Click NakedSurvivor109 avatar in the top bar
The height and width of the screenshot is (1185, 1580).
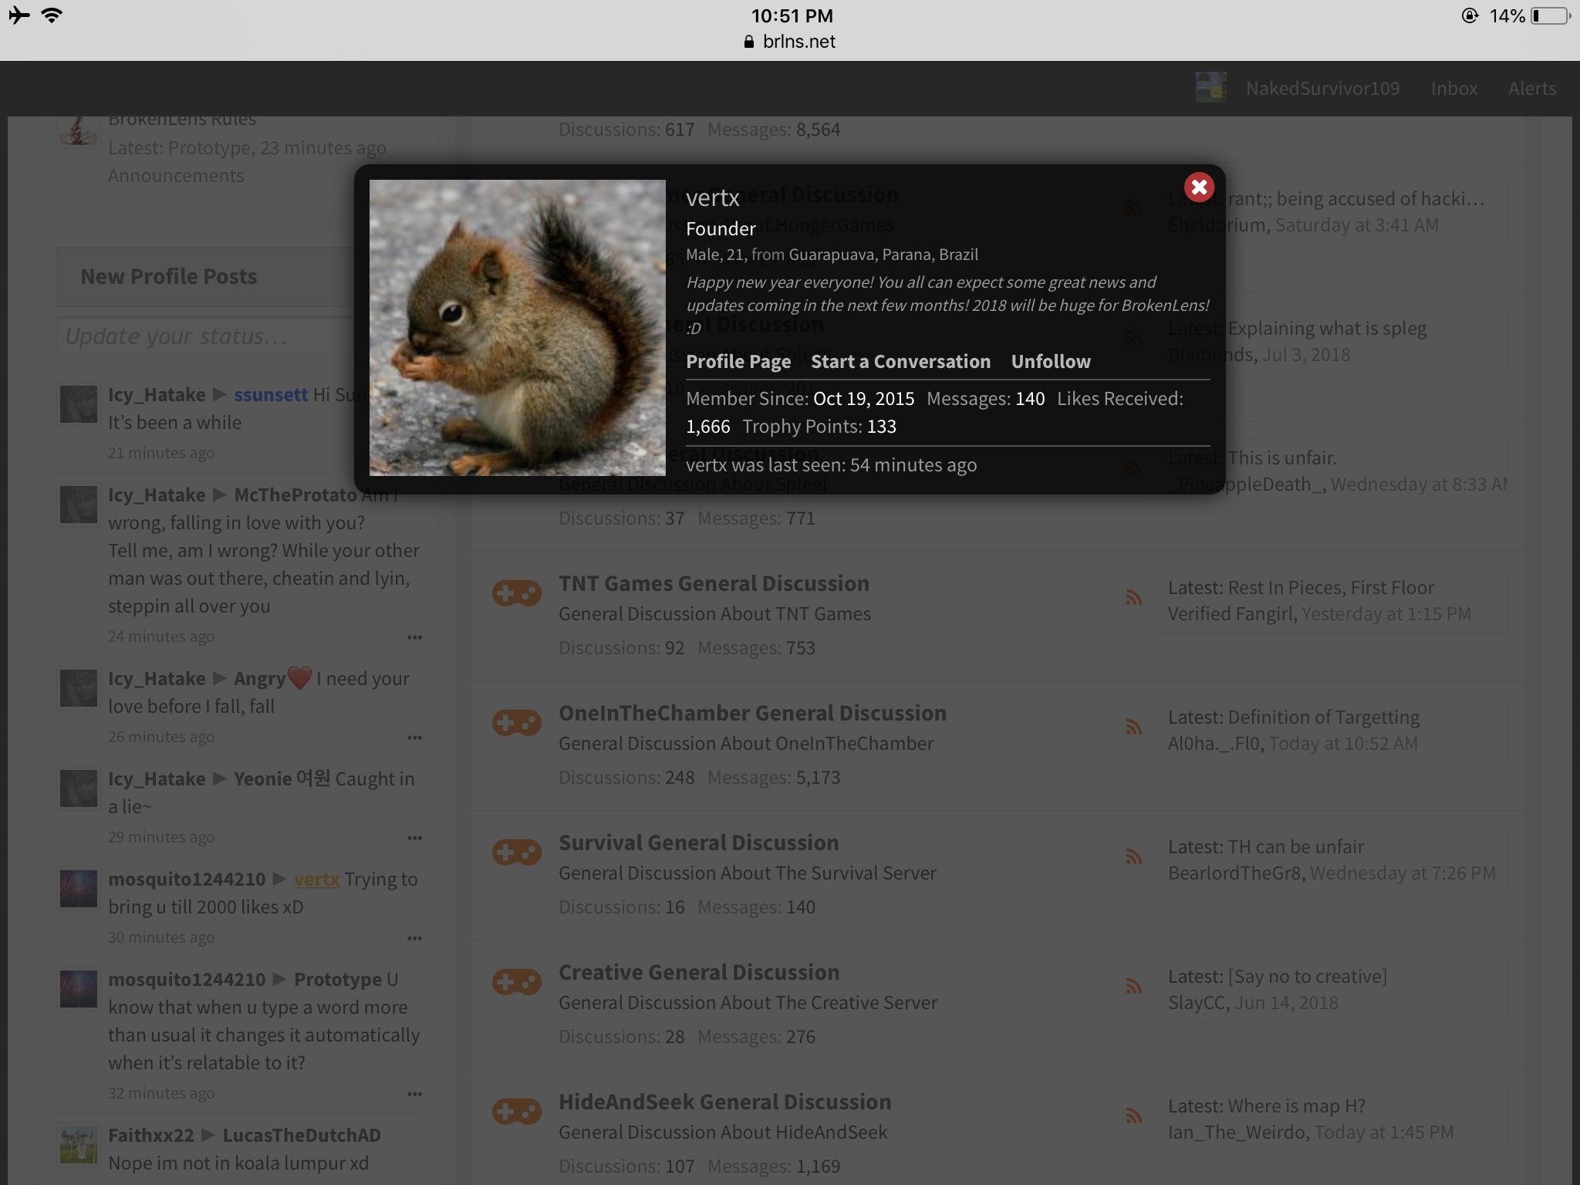click(1211, 88)
